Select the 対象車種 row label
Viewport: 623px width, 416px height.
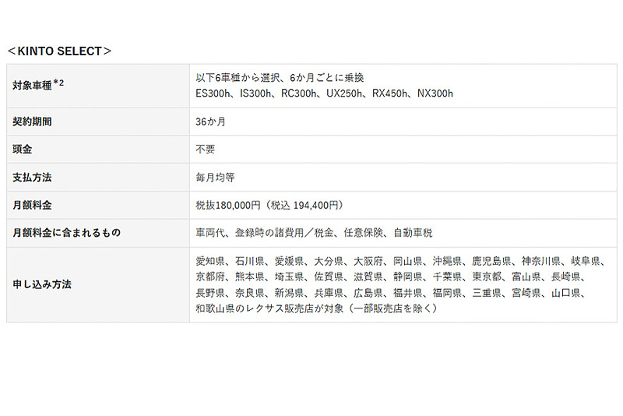coord(38,85)
